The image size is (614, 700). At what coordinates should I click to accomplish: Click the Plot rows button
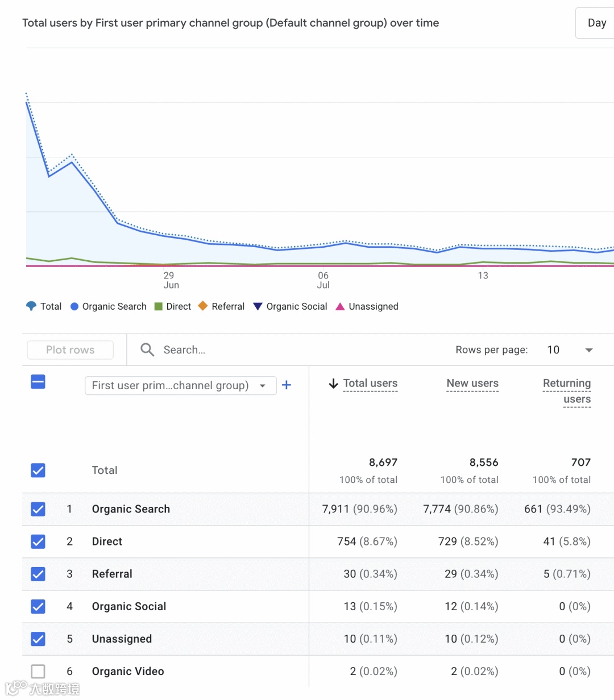[70, 350]
